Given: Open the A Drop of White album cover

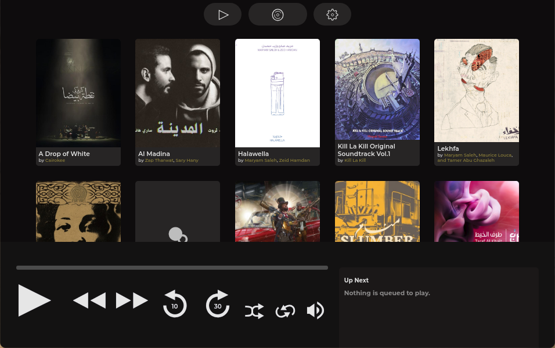Looking at the screenshot, I should [x=78, y=93].
